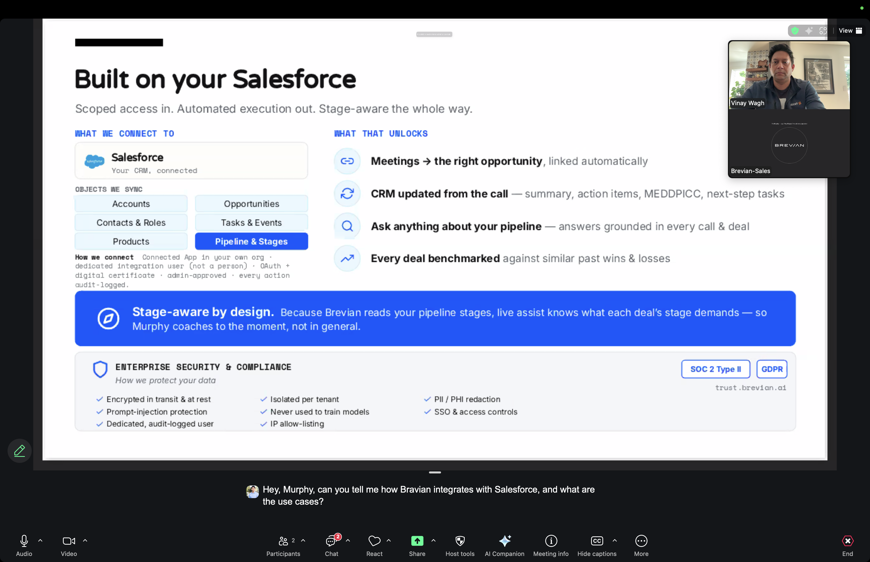
Task: Click "Encrypted in transit & at rest"
Action: 158,399
